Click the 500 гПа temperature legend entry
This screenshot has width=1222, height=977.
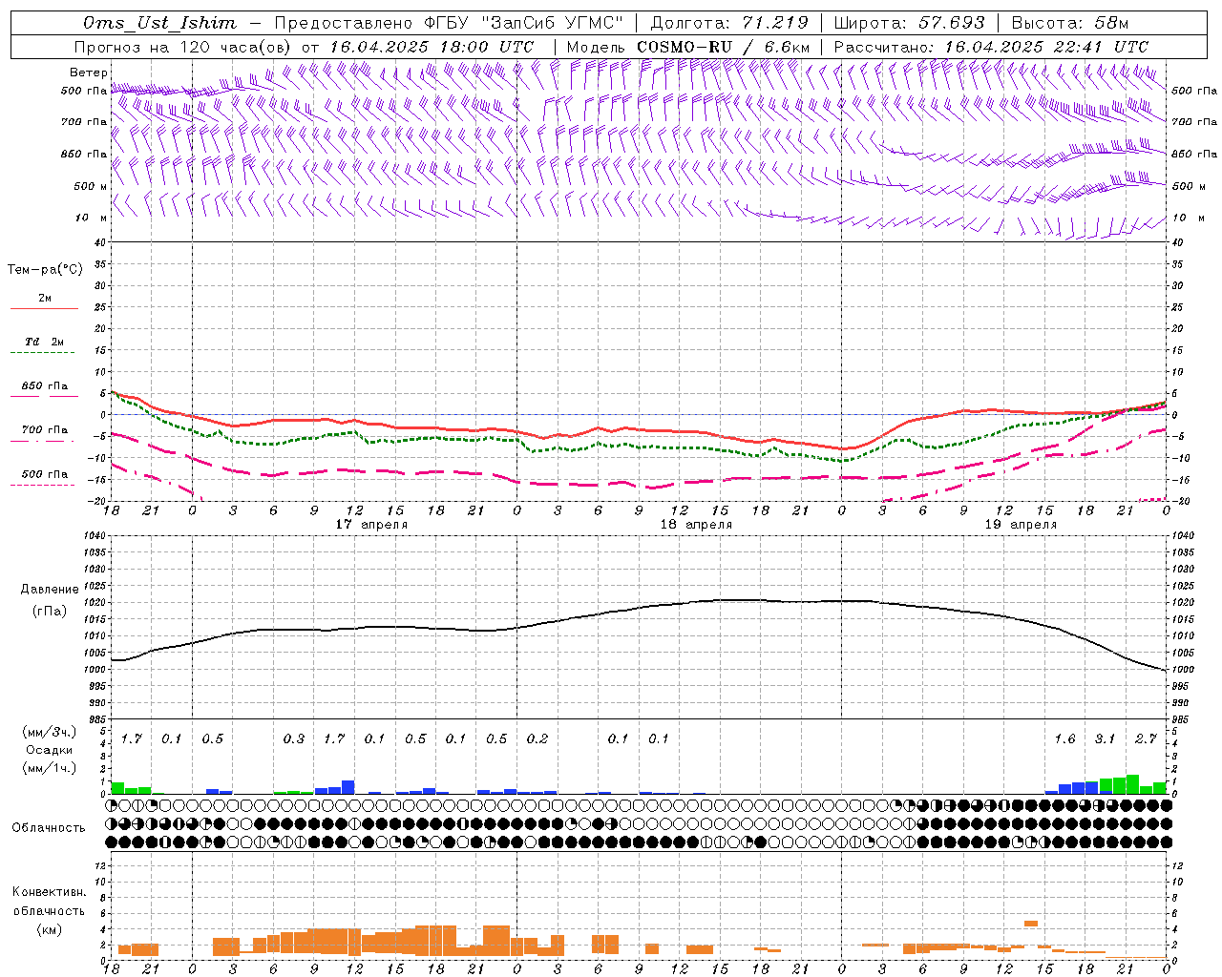44,474
